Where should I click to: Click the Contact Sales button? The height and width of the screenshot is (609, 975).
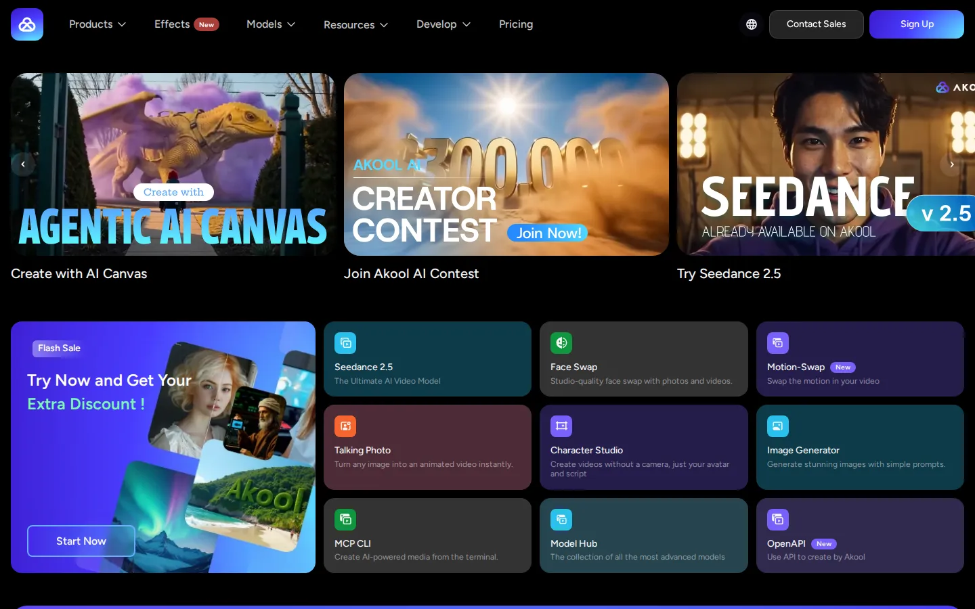(817, 24)
